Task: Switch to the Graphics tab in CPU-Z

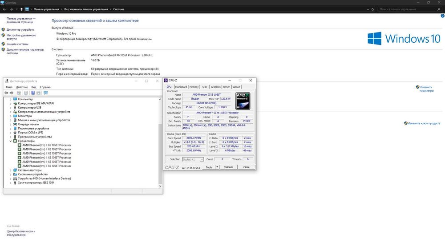Action: 215,87
